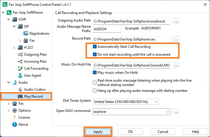Open the About question mark icon
The image size is (210, 137).
pos(14,124)
